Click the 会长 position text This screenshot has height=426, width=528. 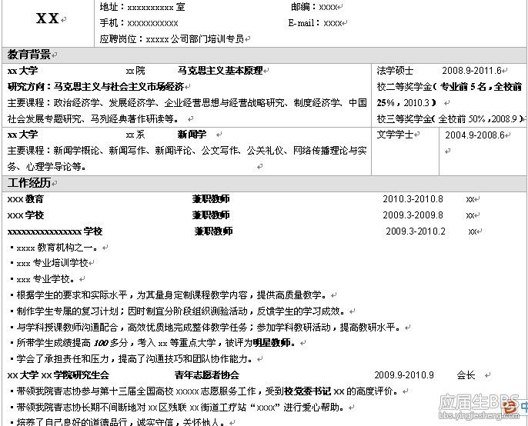(466, 375)
